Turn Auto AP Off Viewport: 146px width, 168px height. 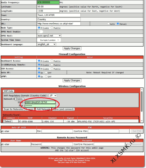coord(46,72)
